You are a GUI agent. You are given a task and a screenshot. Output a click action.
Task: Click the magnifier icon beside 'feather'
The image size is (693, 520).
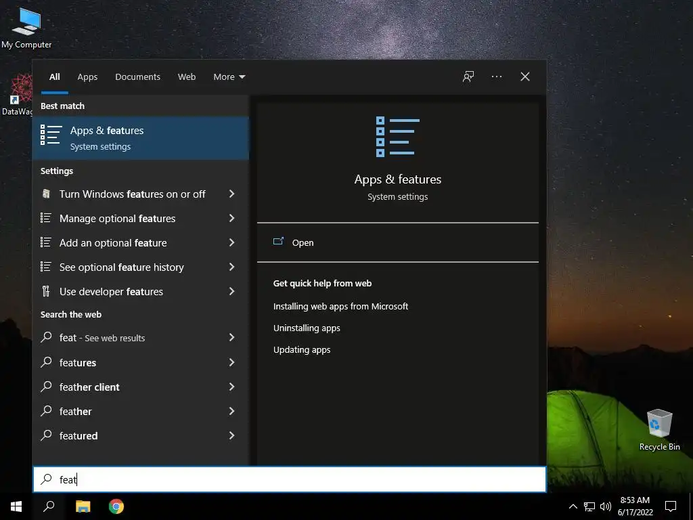point(46,410)
